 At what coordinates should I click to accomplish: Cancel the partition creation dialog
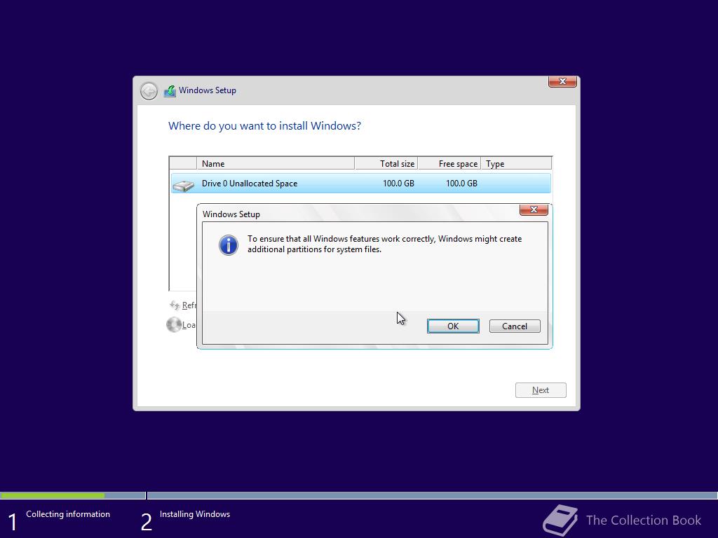coord(515,326)
